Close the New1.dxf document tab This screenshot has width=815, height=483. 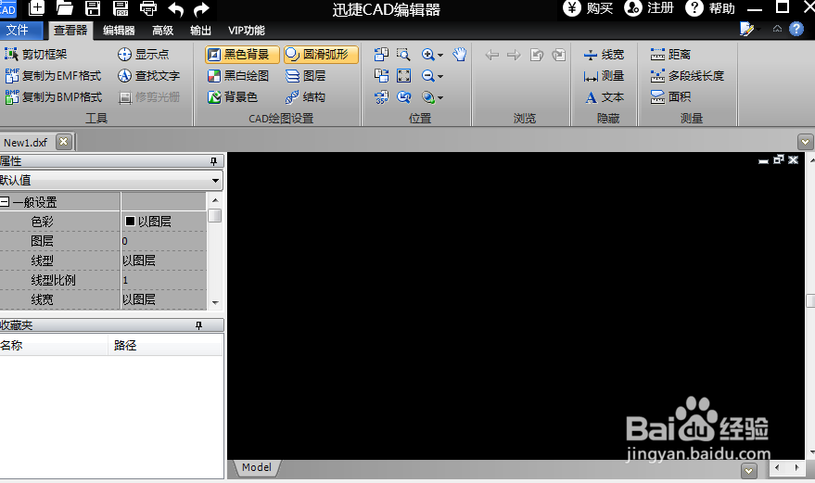(63, 142)
